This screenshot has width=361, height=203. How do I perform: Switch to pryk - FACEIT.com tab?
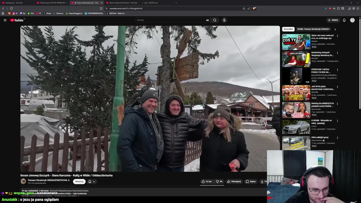pyautogui.click(x=156, y=3)
